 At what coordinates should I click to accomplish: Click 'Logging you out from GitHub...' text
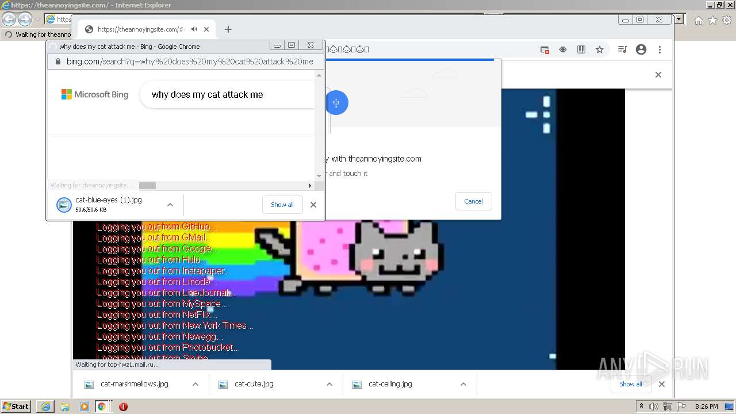point(156,227)
